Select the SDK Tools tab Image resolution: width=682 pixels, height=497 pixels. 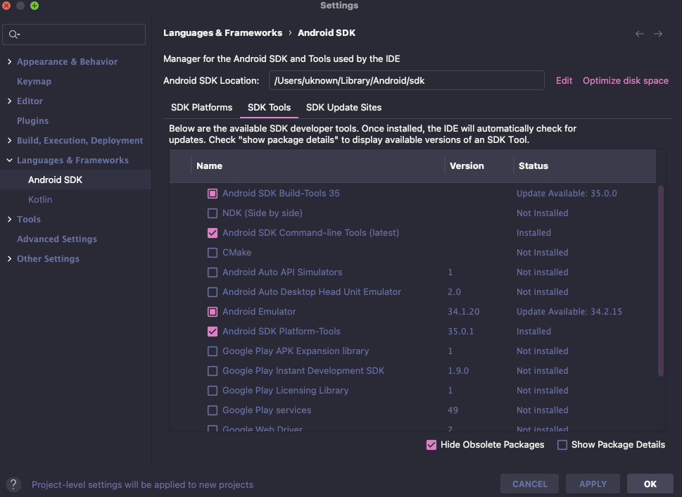click(269, 108)
